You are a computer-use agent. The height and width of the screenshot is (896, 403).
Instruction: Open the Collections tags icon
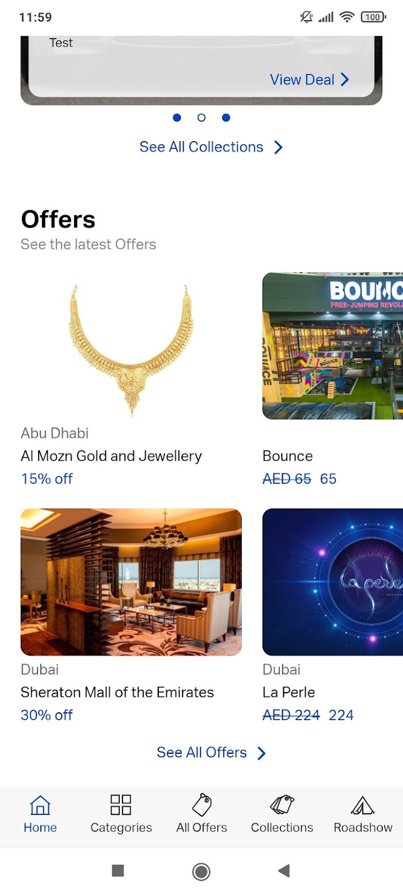pos(282,804)
